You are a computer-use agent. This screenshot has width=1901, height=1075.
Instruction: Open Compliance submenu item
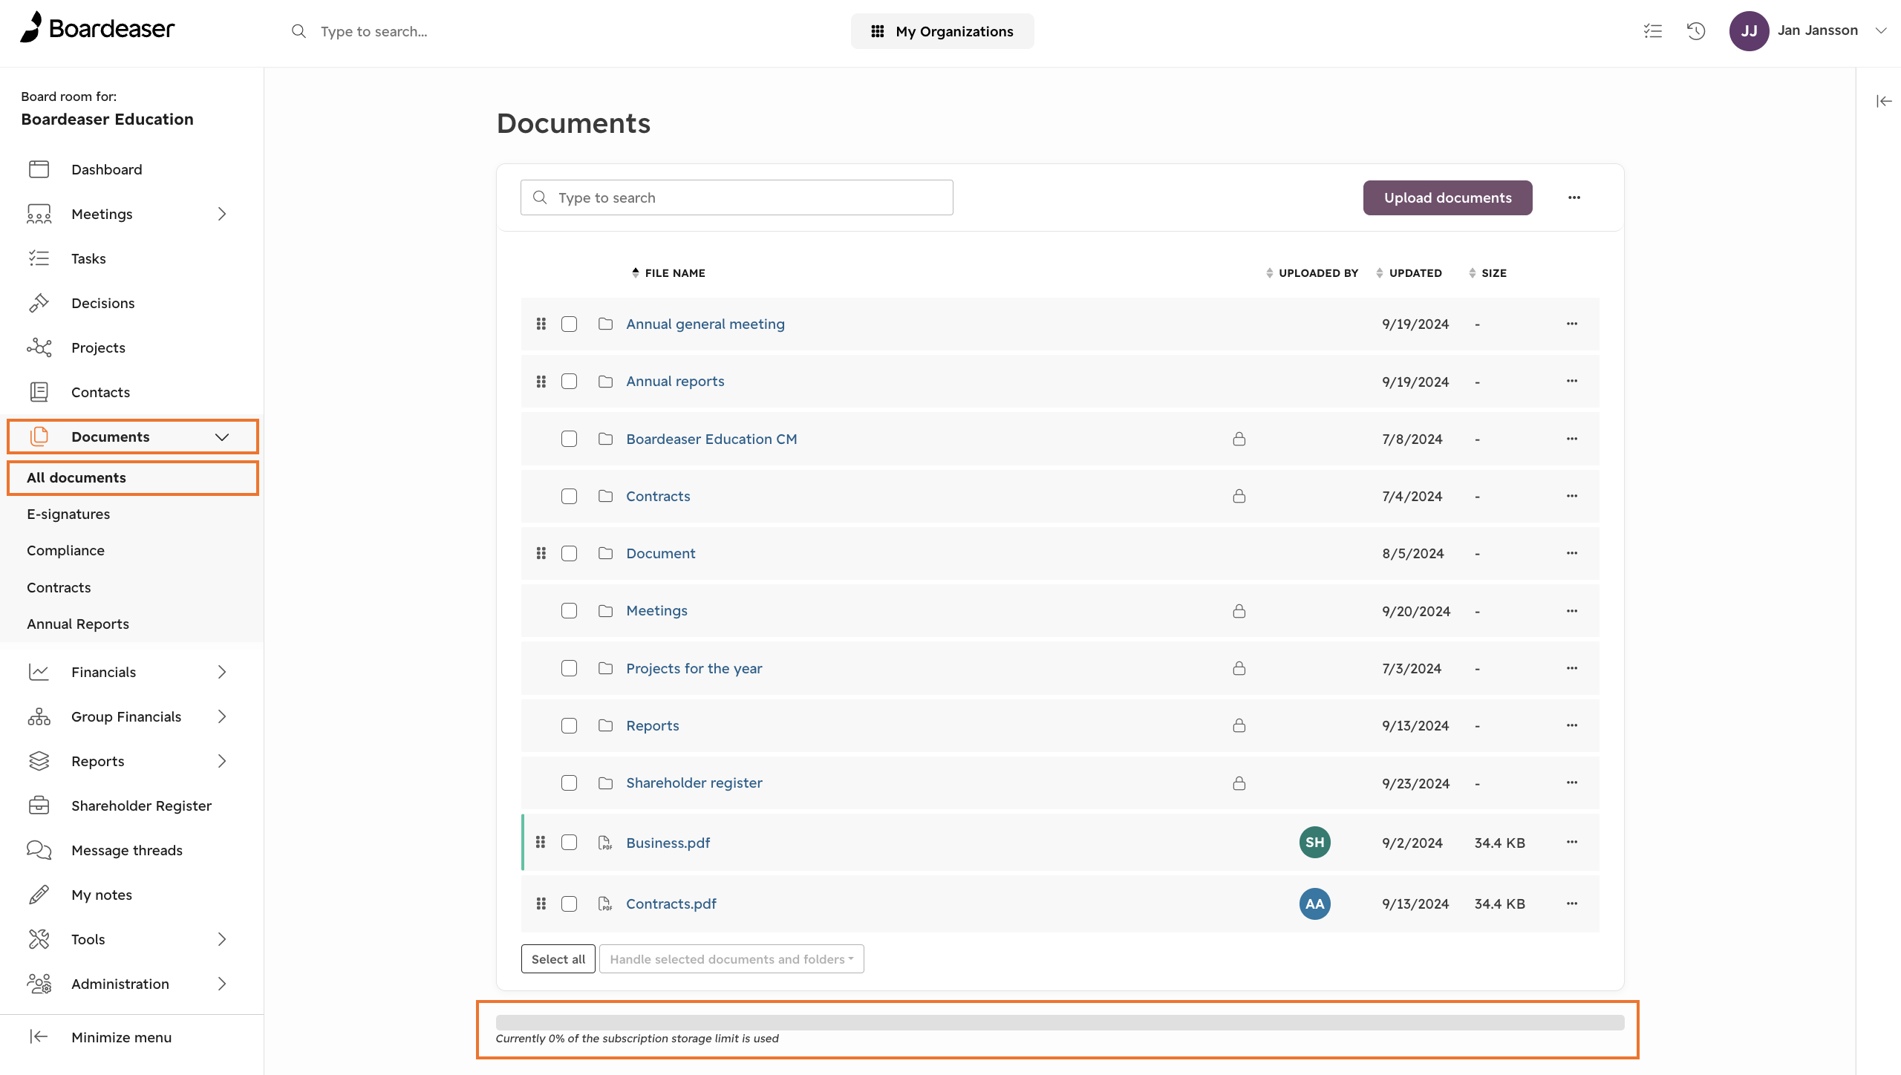[x=65, y=551]
